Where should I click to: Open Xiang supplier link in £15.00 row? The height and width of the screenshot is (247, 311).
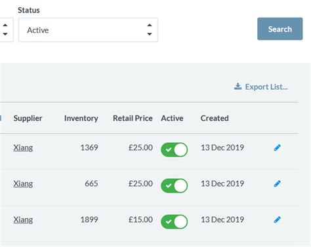[x=23, y=220]
